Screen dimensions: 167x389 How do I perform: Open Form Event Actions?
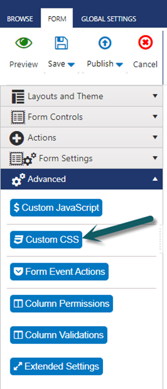(x=59, y=272)
